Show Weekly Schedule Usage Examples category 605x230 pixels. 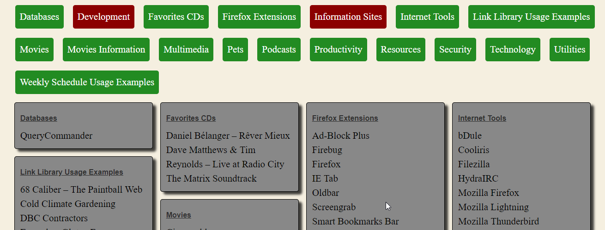pos(87,83)
